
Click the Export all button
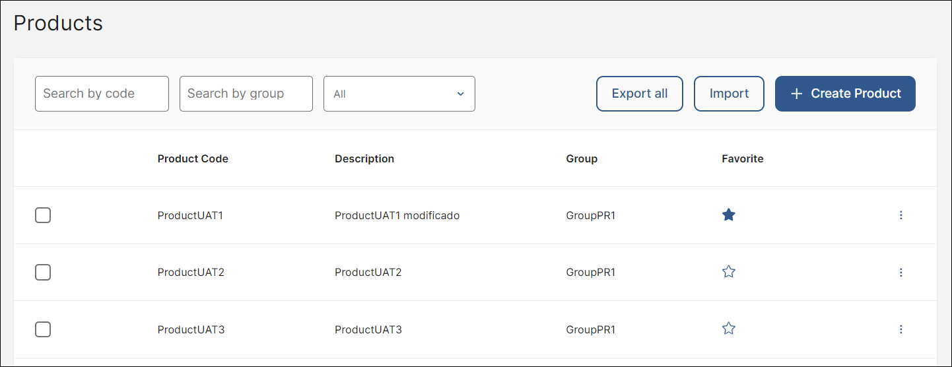pos(639,94)
